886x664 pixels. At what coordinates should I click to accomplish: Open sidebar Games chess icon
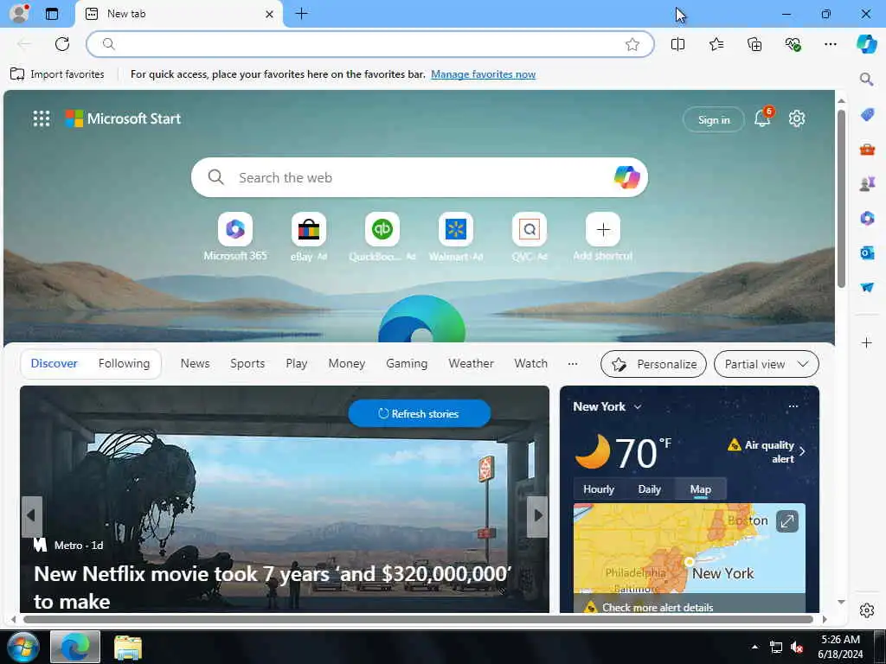click(x=867, y=183)
